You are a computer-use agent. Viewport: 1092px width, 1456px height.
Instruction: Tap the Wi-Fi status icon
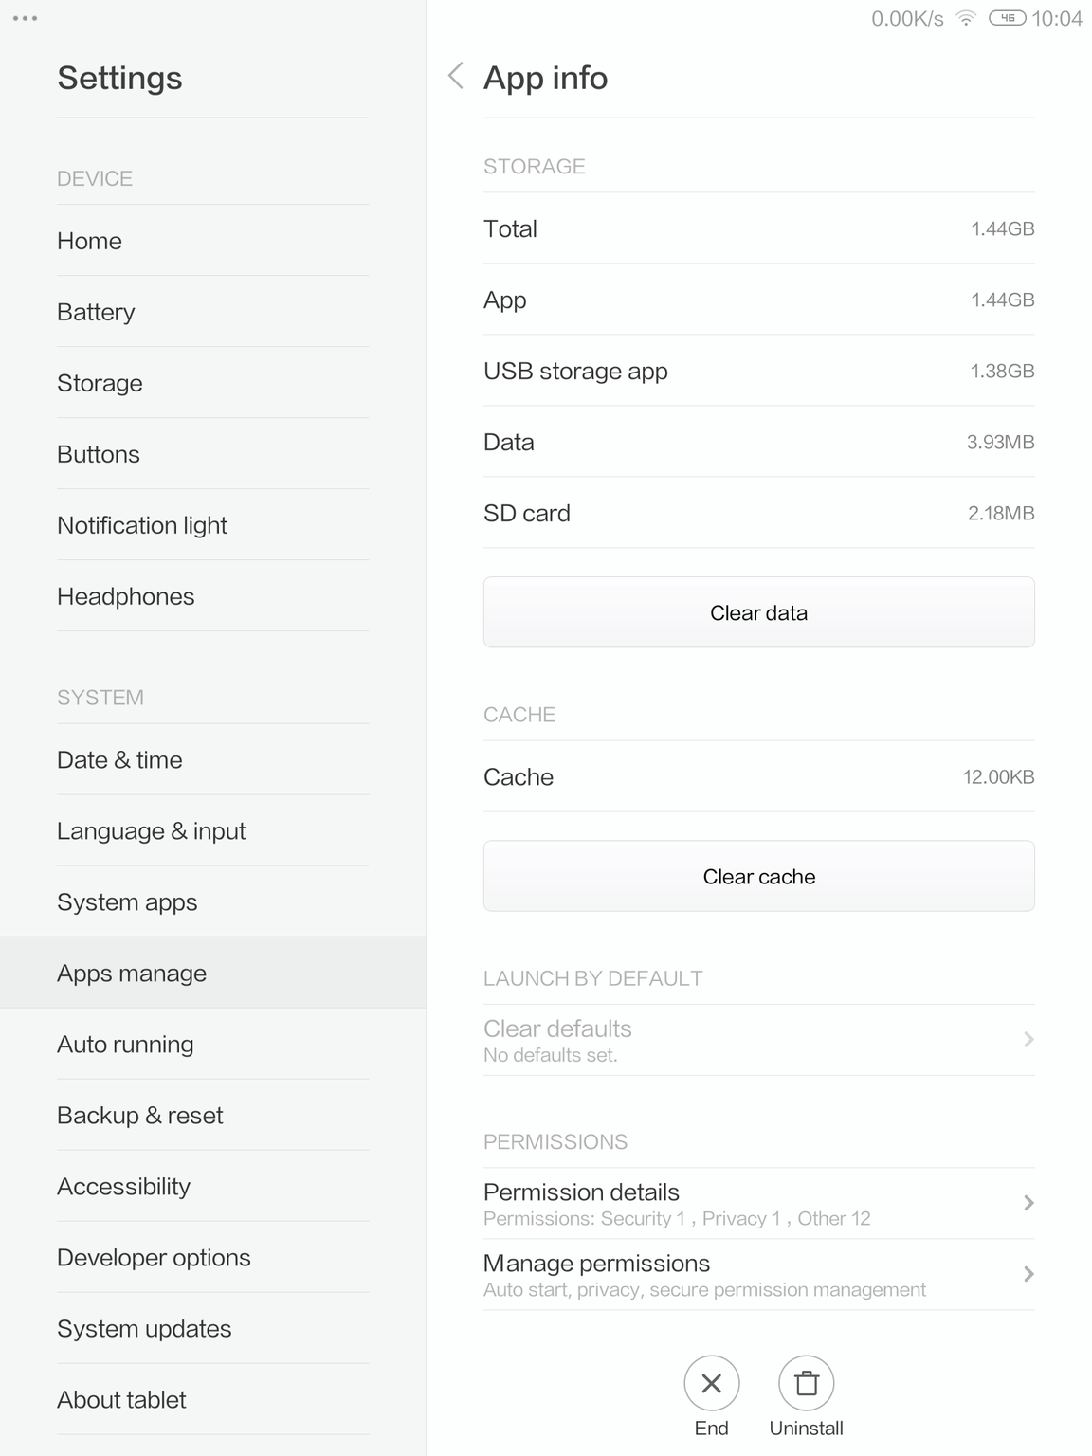pos(966,18)
